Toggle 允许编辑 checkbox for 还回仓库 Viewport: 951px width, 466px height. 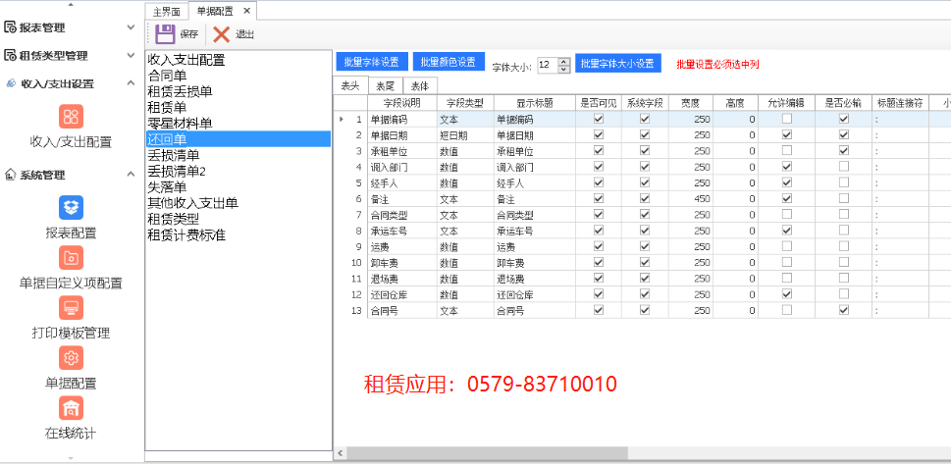pos(787,294)
